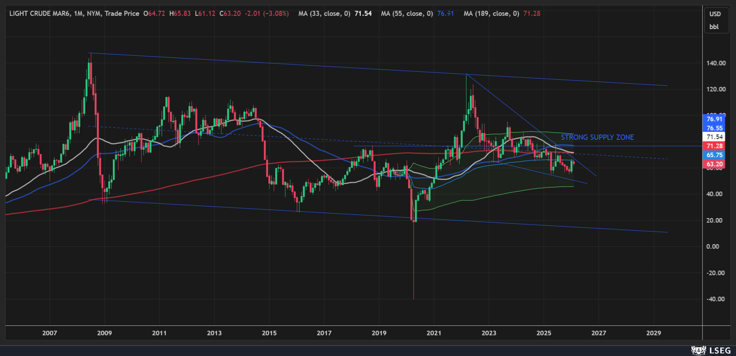736x356 pixels.
Task: Click the red 71.28 price label
Action: (x=714, y=146)
